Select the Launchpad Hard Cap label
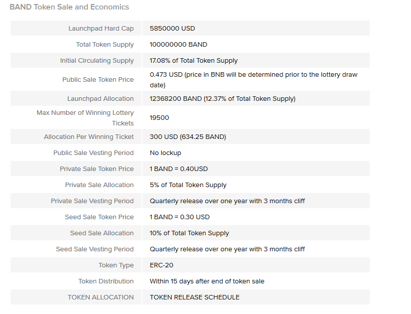The image size is (411, 314). (x=101, y=28)
